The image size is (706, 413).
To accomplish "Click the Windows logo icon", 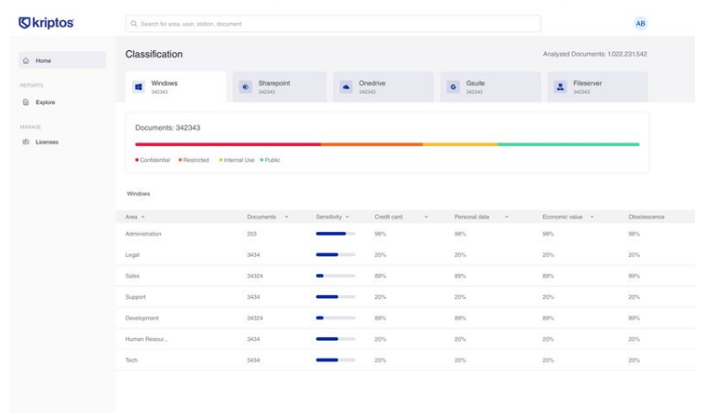I will (x=139, y=87).
